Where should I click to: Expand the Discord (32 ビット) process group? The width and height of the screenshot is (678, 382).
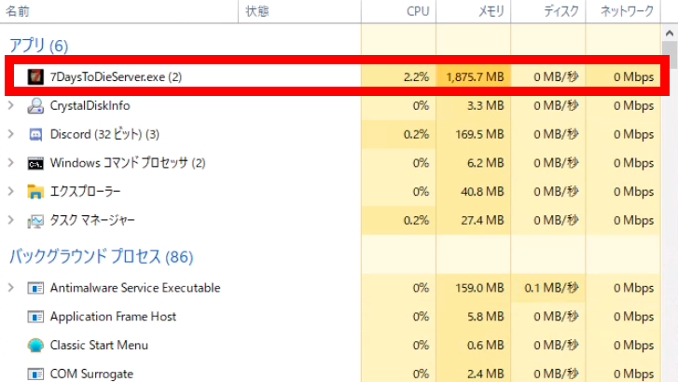click(11, 134)
